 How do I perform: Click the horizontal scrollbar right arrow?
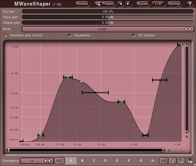click(164, 150)
